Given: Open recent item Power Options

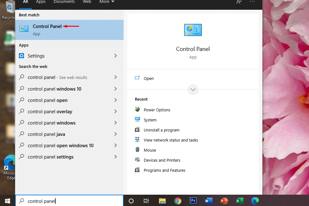Looking at the screenshot, I should (x=157, y=110).
